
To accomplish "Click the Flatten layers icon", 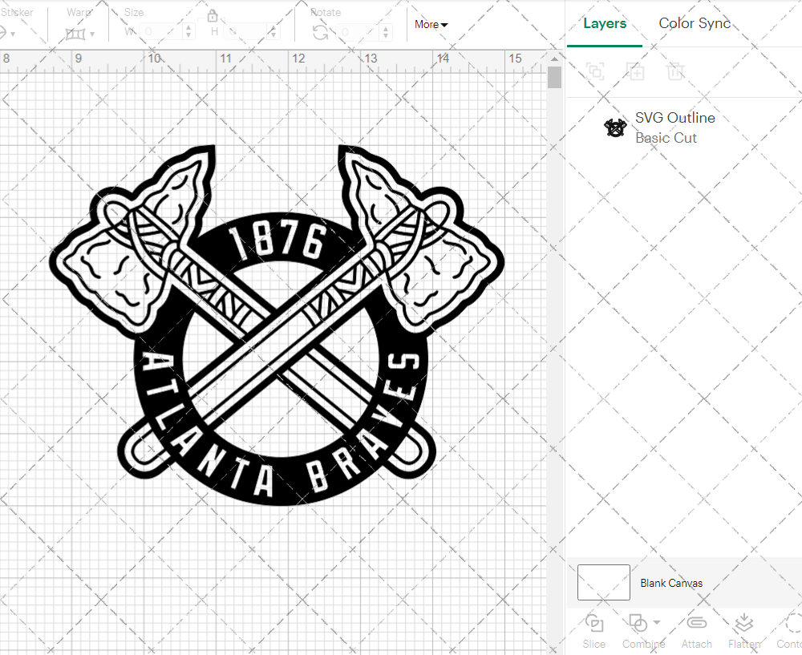I will click(x=743, y=624).
